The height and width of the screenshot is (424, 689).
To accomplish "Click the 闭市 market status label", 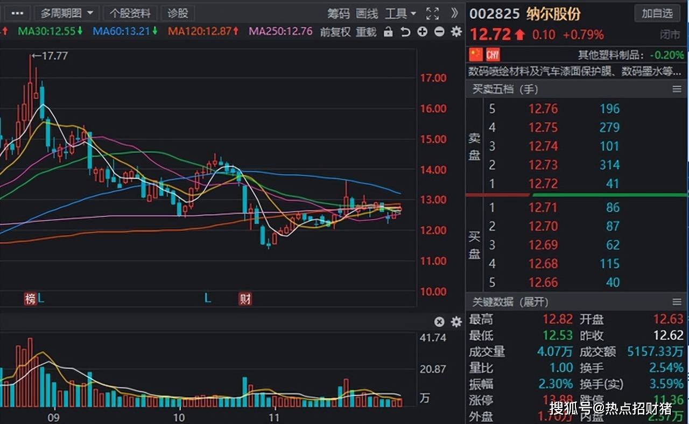I will coord(670,35).
